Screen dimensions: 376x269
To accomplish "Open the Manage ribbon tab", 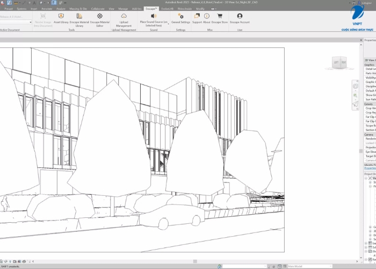I will coord(123,9).
